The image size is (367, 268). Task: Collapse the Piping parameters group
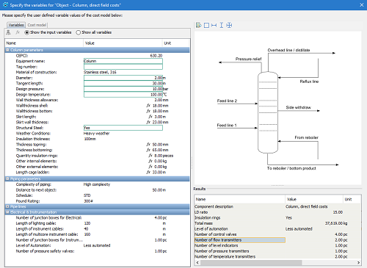click(7, 179)
